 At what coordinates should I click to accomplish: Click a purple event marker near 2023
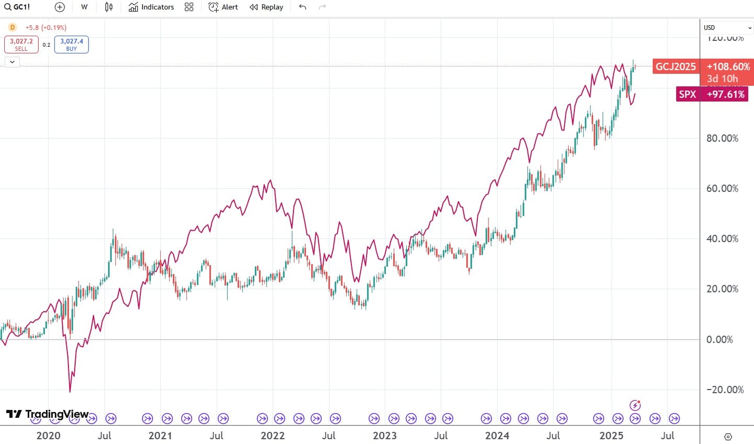pyautogui.click(x=374, y=418)
